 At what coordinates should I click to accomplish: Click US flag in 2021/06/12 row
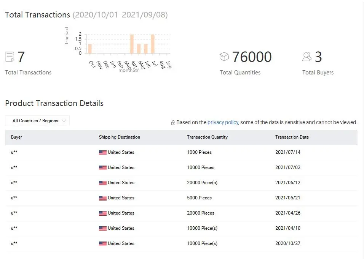[103, 183]
